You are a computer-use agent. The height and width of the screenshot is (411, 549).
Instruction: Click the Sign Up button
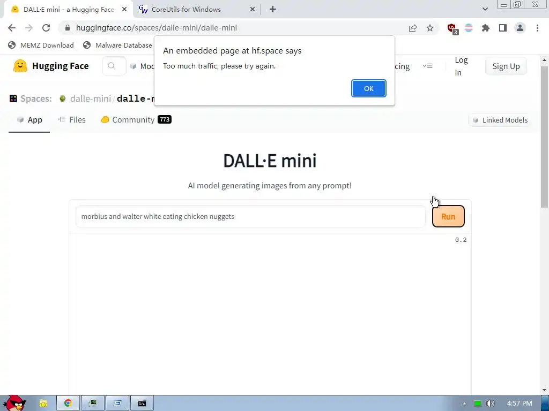pyautogui.click(x=506, y=66)
